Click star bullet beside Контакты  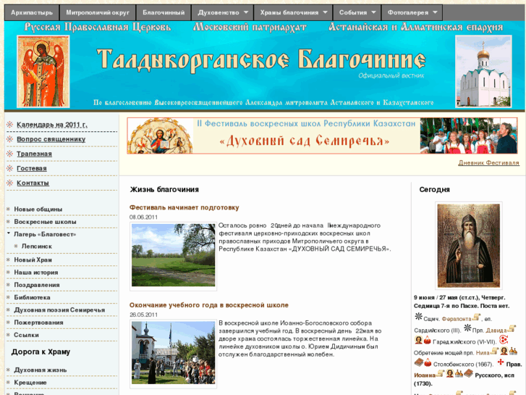(x=9, y=183)
